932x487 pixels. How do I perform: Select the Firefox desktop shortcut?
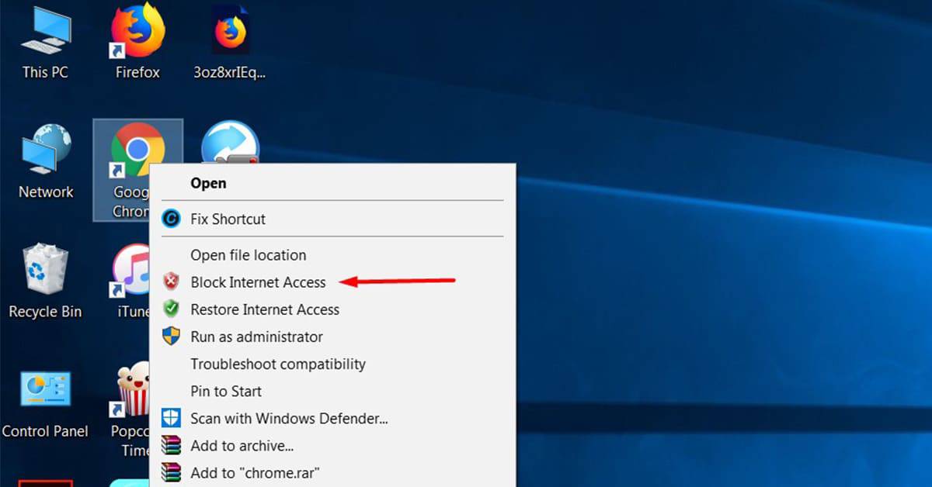coord(137,43)
